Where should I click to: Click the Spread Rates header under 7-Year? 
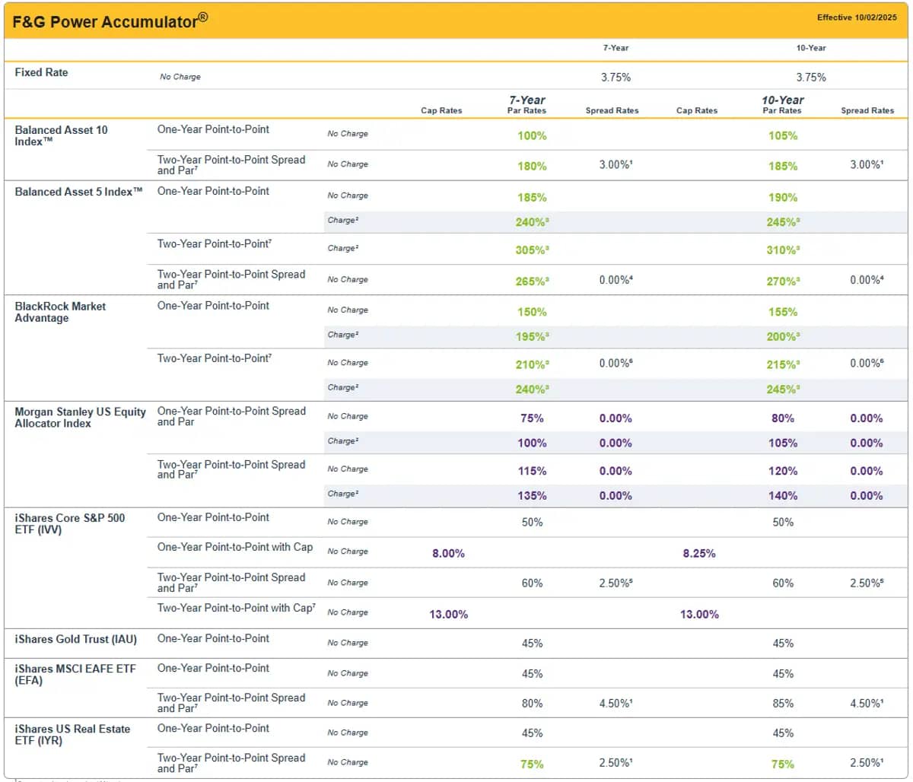612,110
